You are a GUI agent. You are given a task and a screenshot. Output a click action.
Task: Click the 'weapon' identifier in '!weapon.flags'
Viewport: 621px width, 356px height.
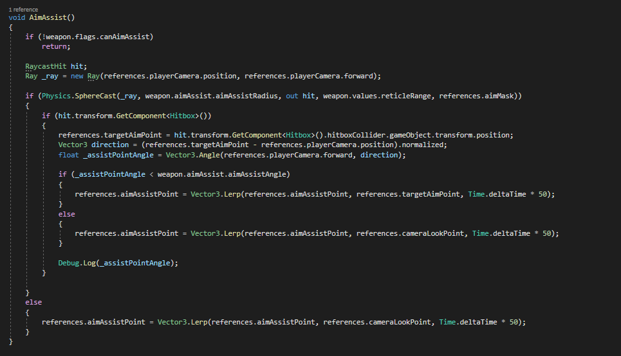58,37
